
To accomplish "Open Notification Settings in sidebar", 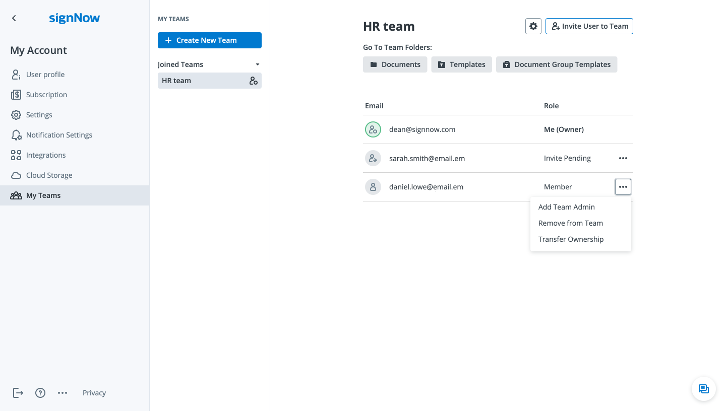I will tap(59, 135).
